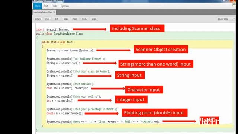Click the final println line starting 'Name:'
The image size is (238, 134).
click(103, 122)
